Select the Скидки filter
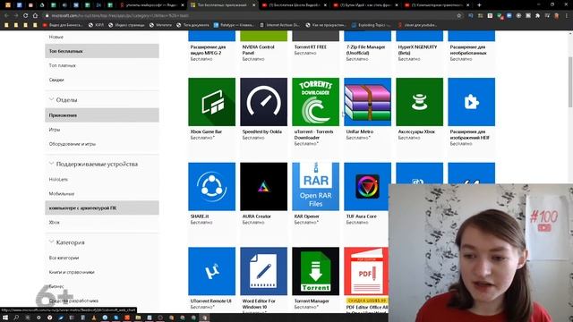 pyautogui.click(x=56, y=80)
